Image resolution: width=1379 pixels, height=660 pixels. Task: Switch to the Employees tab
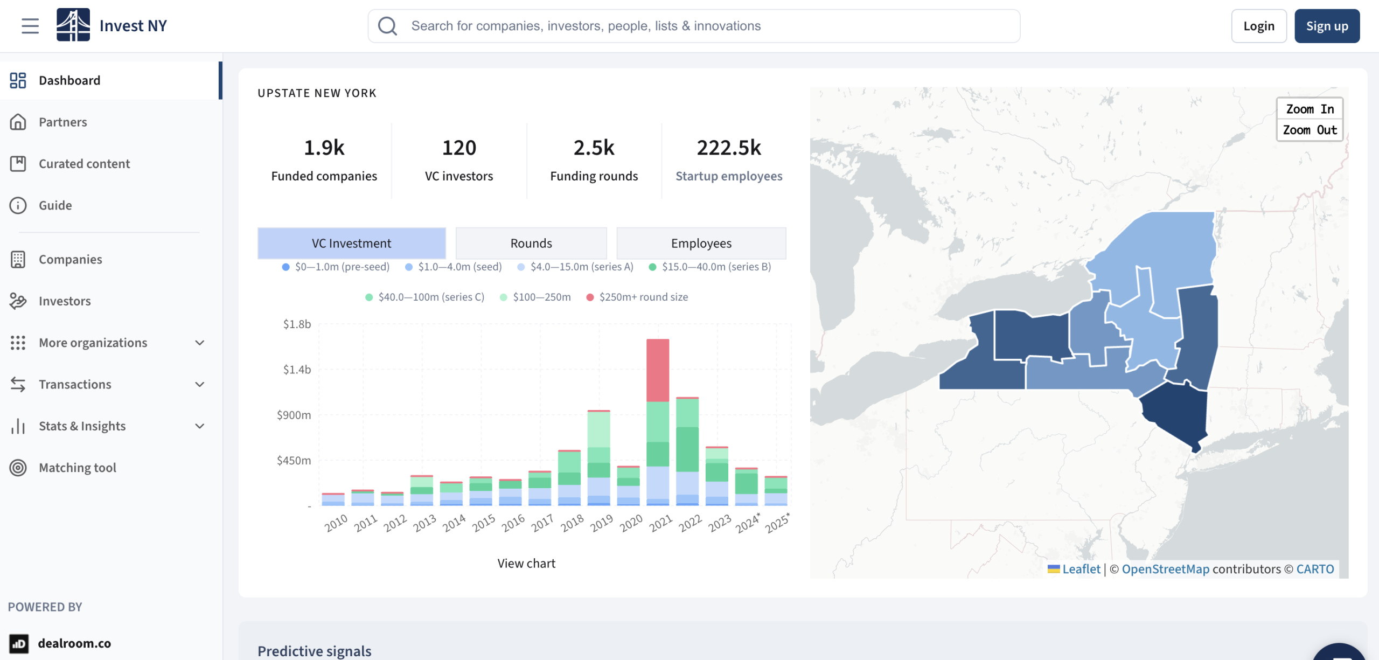coord(701,243)
